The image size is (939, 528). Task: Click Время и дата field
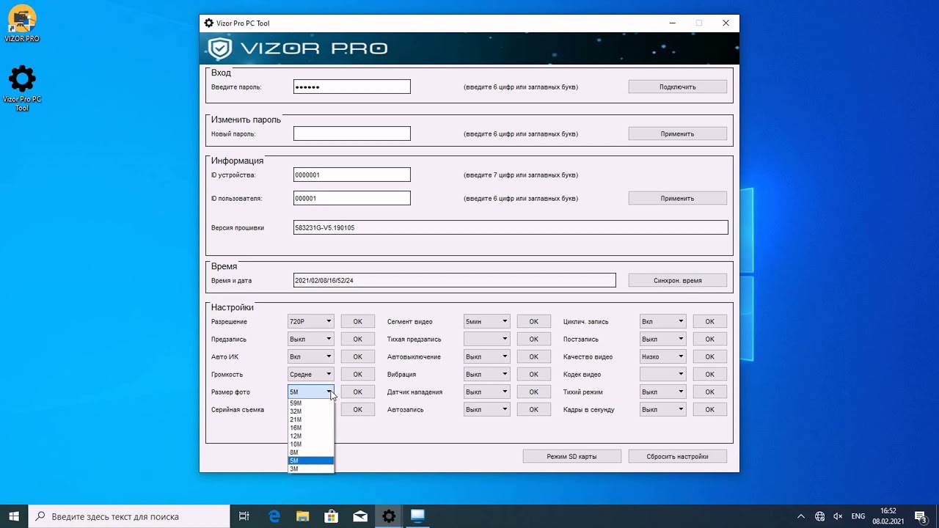455,280
